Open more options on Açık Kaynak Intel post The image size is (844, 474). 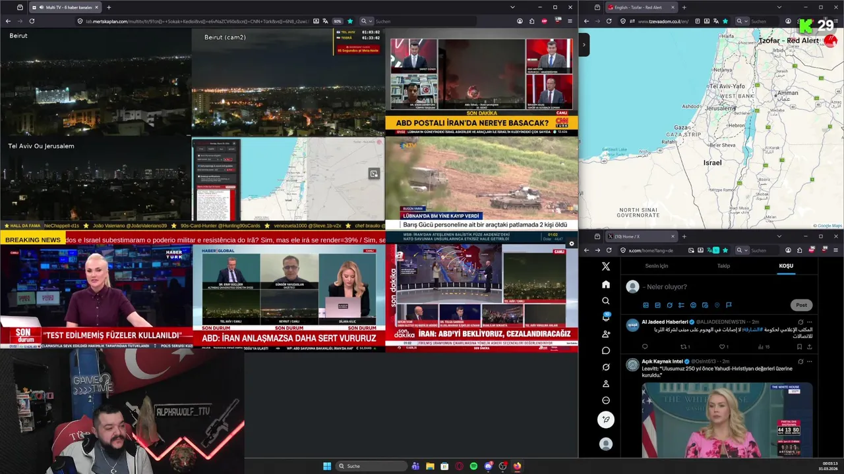point(810,361)
